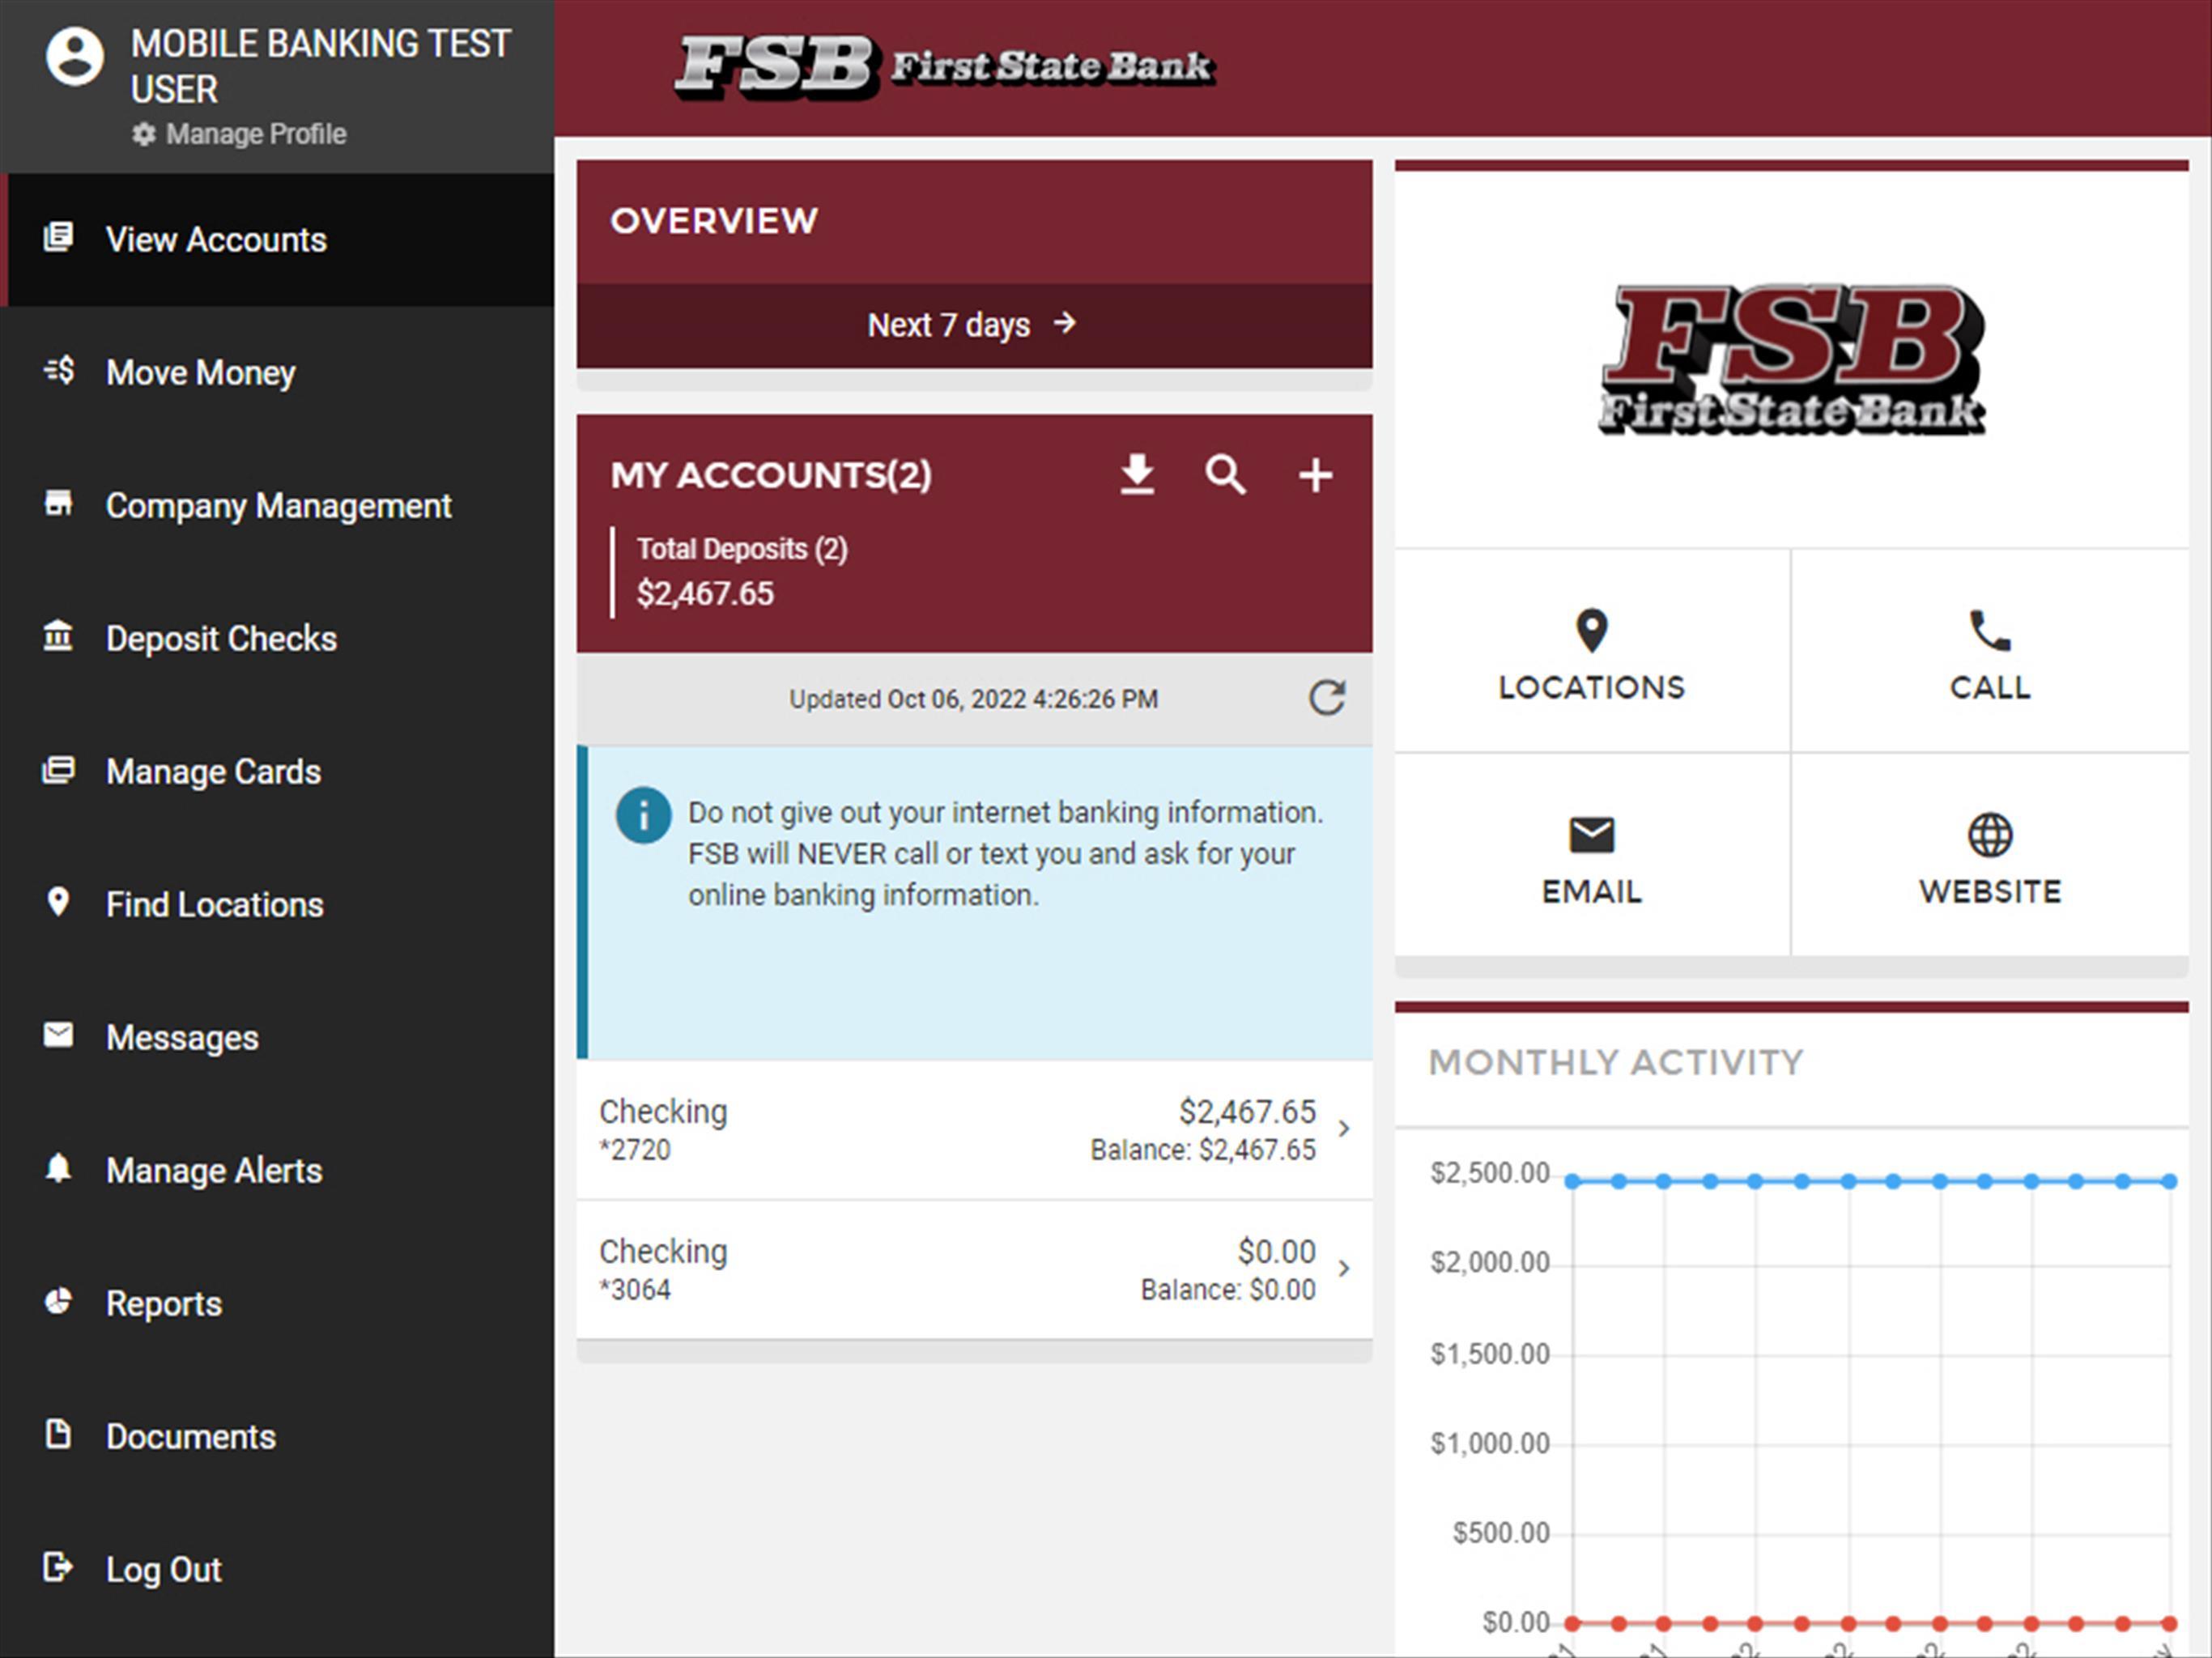Go to Find Locations menu item
Screen dimensions: 2212x1658
[x=277, y=904]
